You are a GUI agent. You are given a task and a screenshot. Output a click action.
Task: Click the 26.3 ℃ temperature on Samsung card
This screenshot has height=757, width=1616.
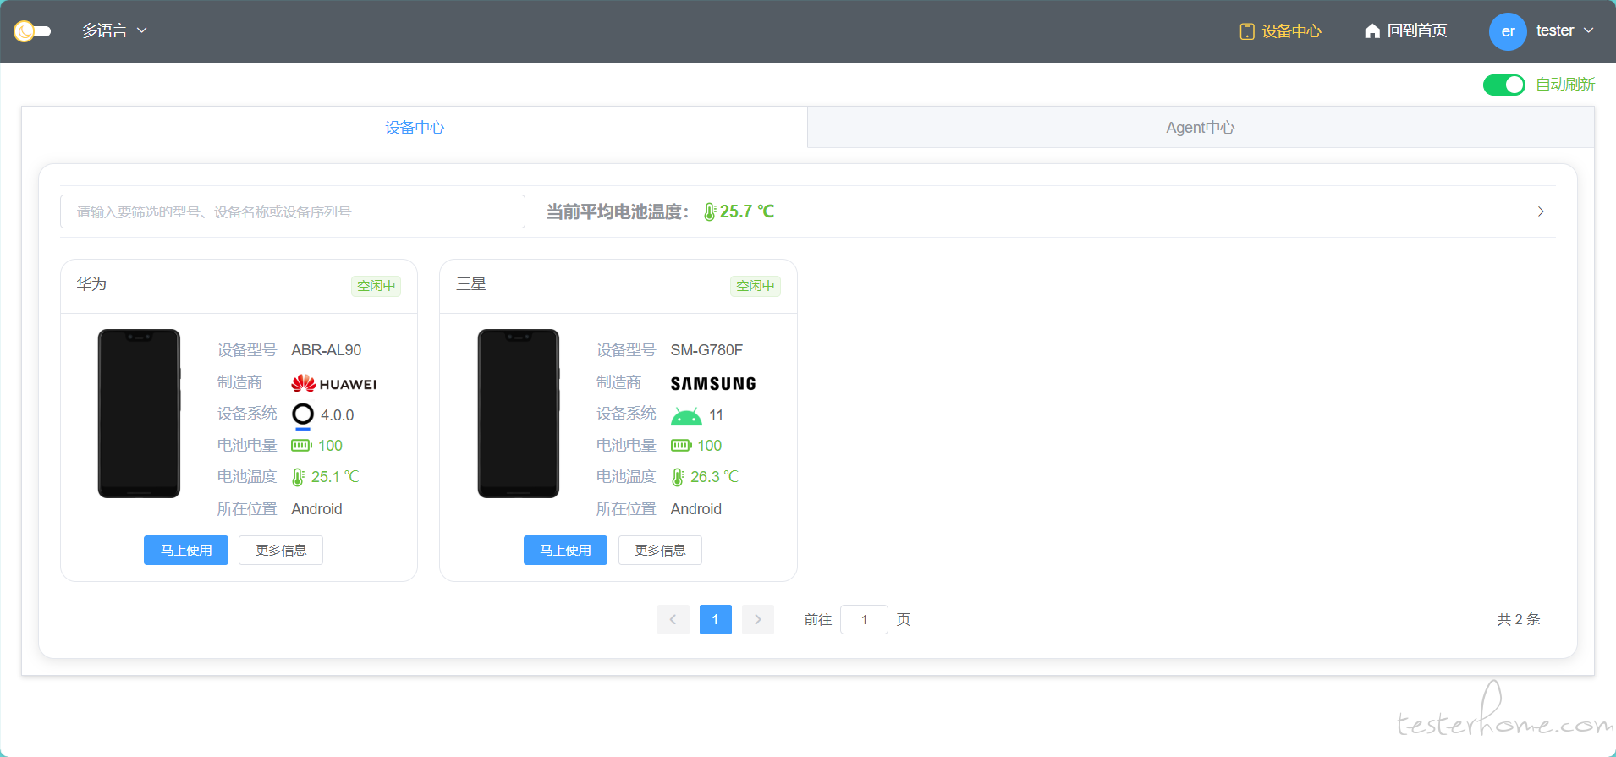[714, 477]
